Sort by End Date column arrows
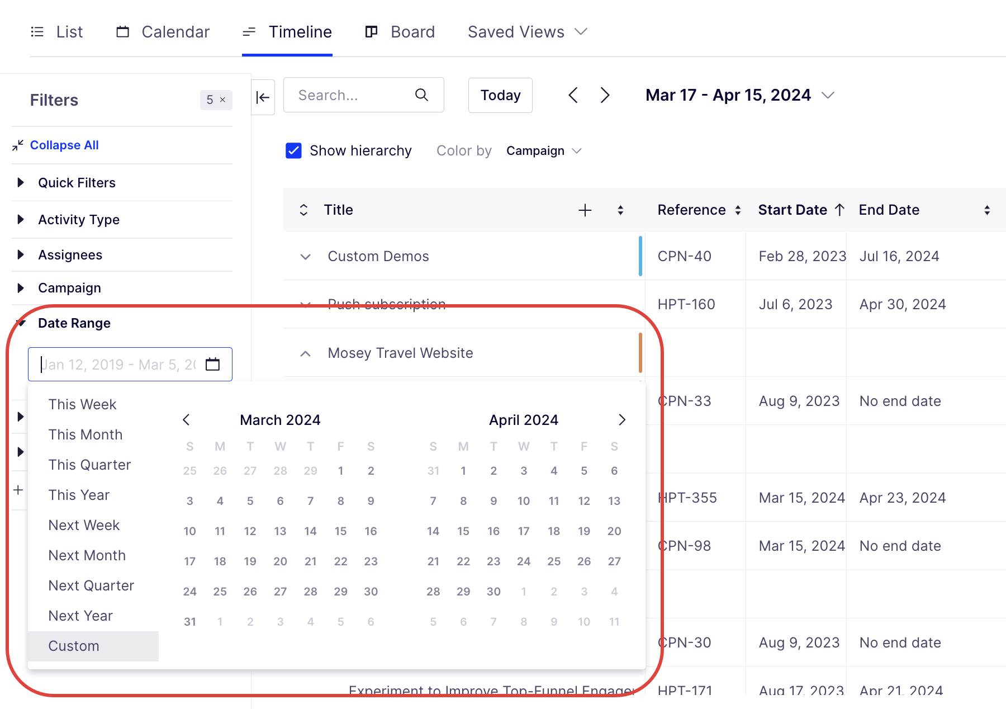Screen dimensions: 1006x709 point(987,210)
